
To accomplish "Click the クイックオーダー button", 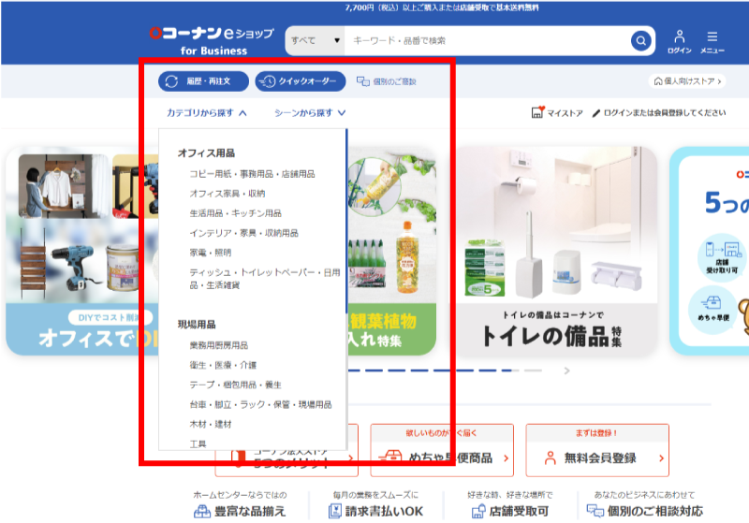I will pos(300,81).
